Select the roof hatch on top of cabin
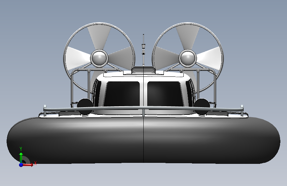This screenshot has height=186, width=287. click(x=144, y=70)
